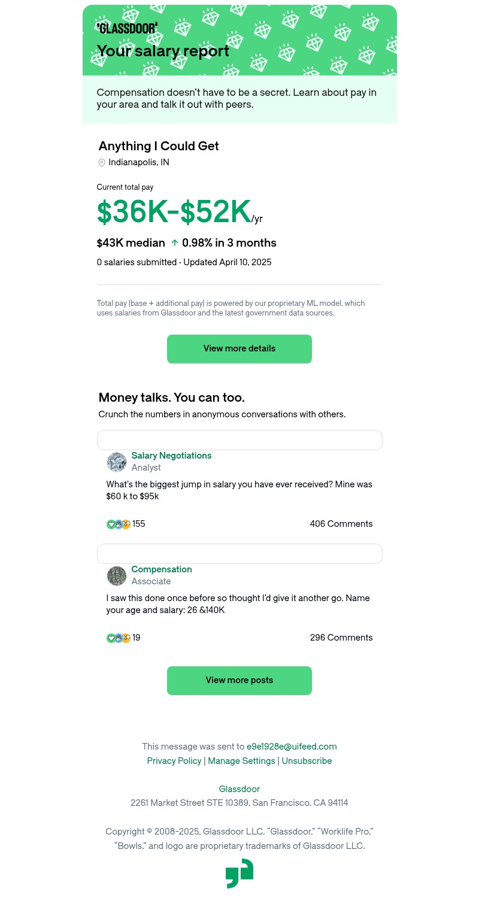479x913 pixels.
Task: Click the Salary Negotiations bowl avatar icon
Action: pyautogui.click(x=116, y=462)
